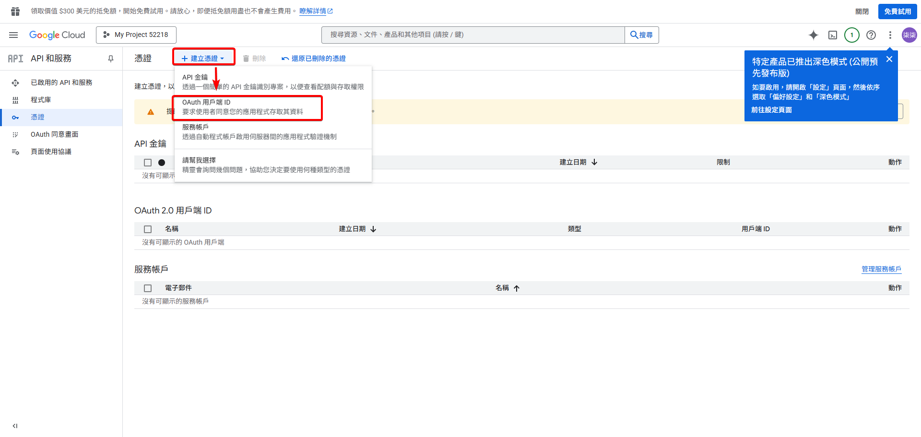Open the My Project 52218 project picker
The height and width of the screenshot is (437, 921).
[x=136, y=35]
